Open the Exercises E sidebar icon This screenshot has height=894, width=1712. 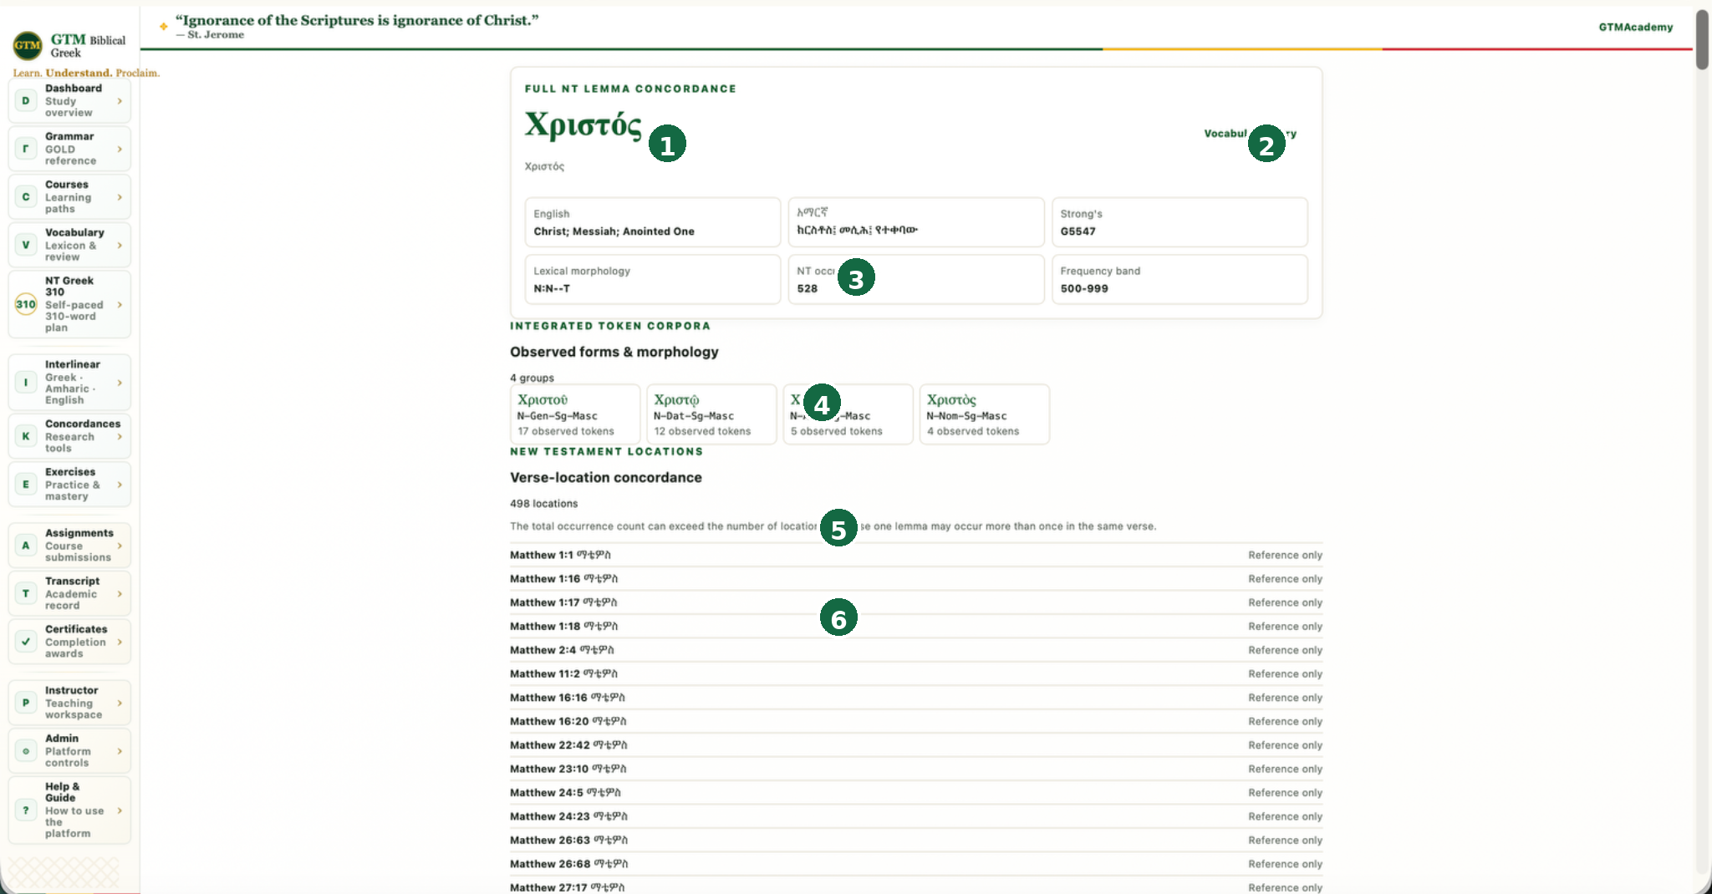[x=26, y=485]
